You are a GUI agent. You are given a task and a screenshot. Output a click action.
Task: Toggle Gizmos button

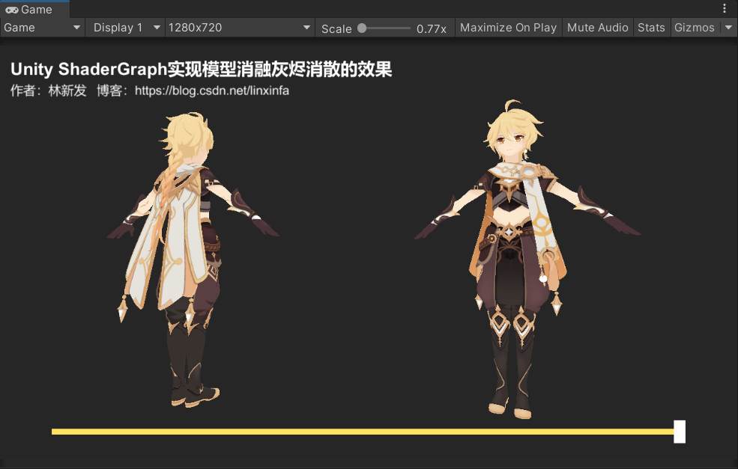pyautogui.click(x=695, y=28)
